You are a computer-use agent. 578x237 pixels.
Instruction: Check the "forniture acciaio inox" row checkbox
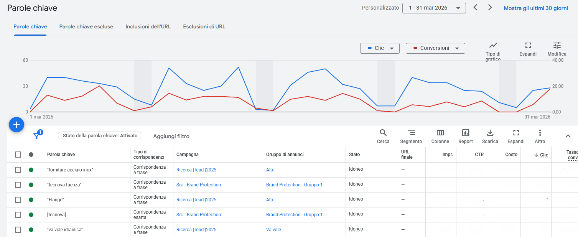[18, 170]
